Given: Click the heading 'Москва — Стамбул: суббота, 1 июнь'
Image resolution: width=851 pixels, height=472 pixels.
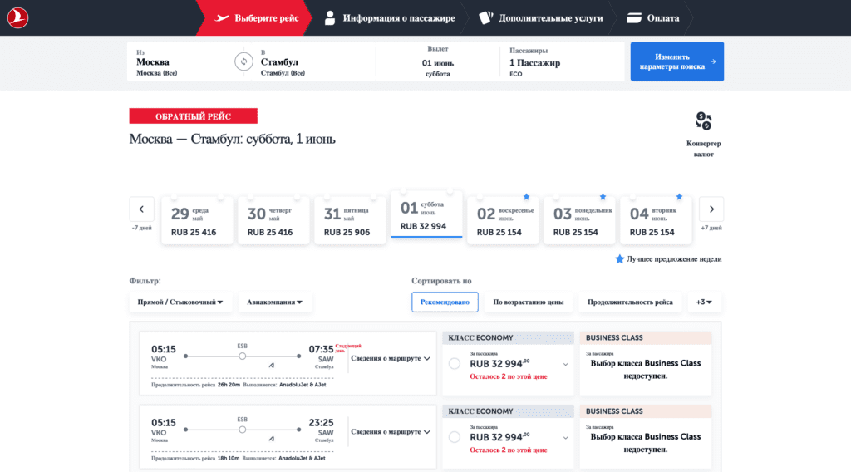Looking at the screenshot, I should click(x=233, y=139).
